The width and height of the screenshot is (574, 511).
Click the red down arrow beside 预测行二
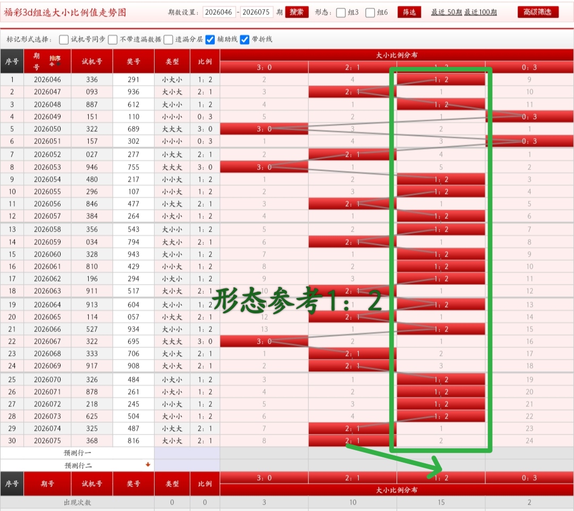148,465
